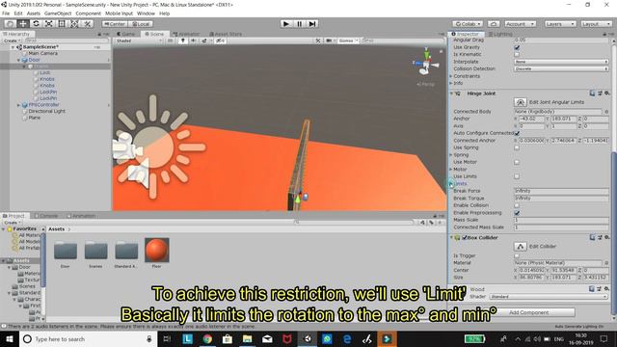Select the Hand tool in the toolbar
Image resolution: width=617 pixels, height=347 pixels.
[11, 23]
